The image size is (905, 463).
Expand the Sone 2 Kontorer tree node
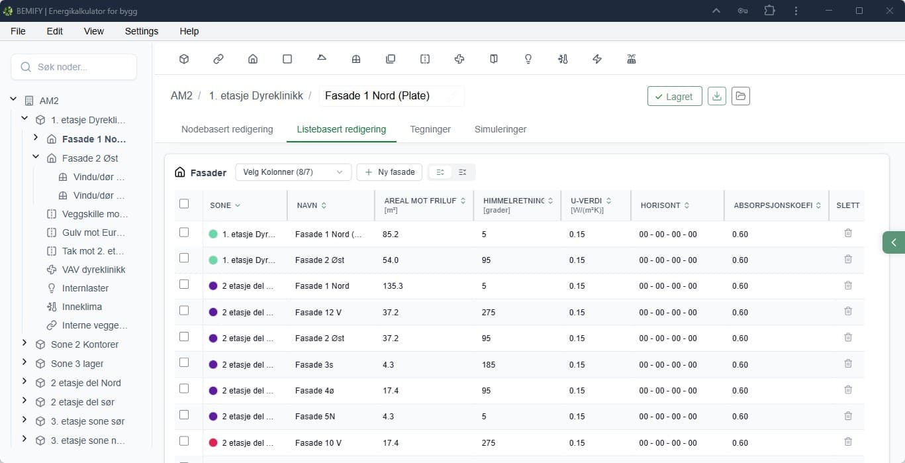24,344
